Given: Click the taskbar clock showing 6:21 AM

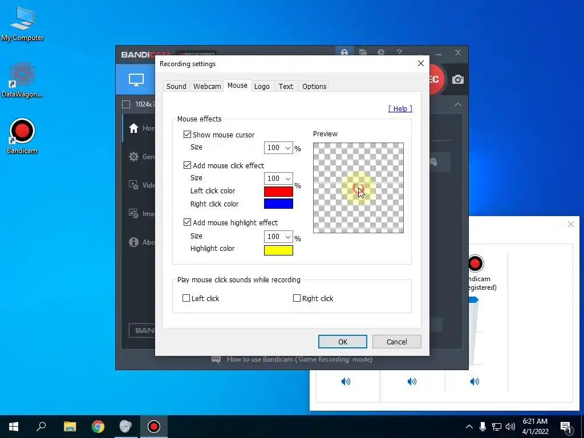Looking at the screenshot, I should (x=535, y=427).
